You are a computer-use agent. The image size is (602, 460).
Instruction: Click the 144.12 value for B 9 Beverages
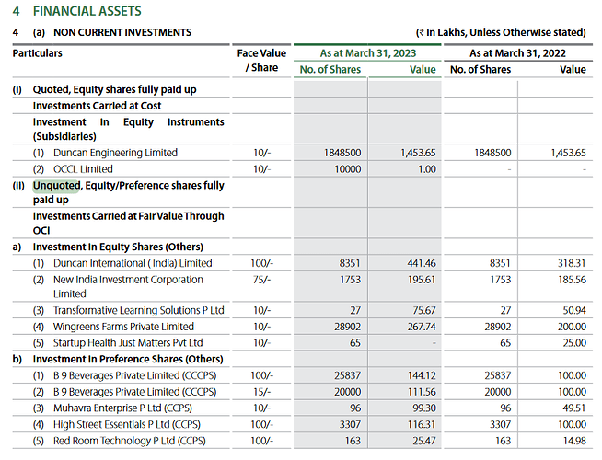(x=422, y=375)
